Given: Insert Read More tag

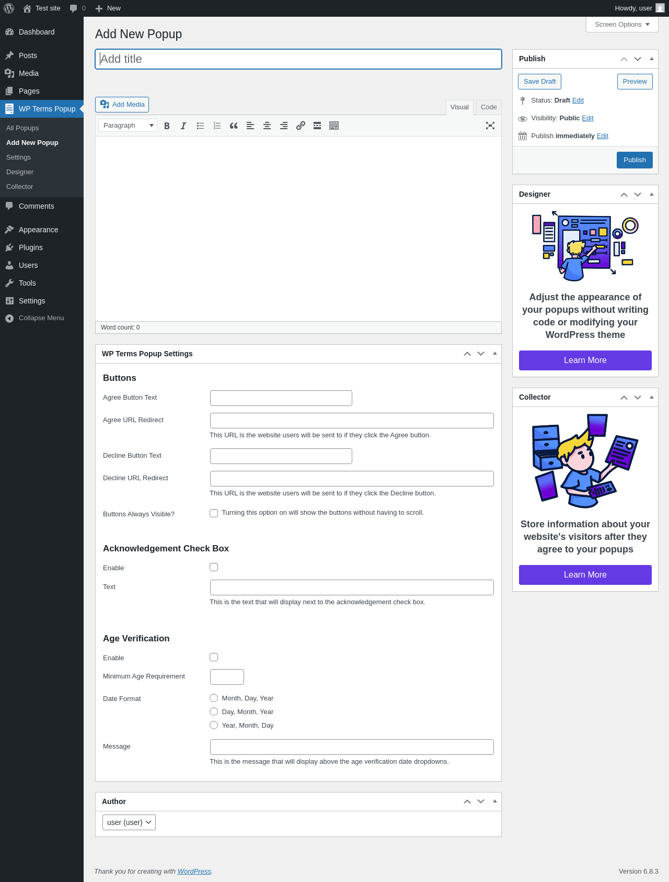Looking at the screenshot, I should [x=317, y=126].
